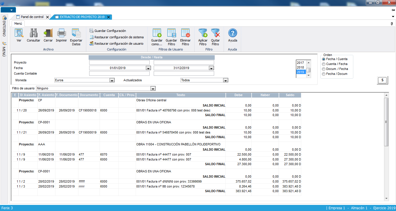Select Fecha / Docum radio button

pyautogui.click(x=324, y=74)
